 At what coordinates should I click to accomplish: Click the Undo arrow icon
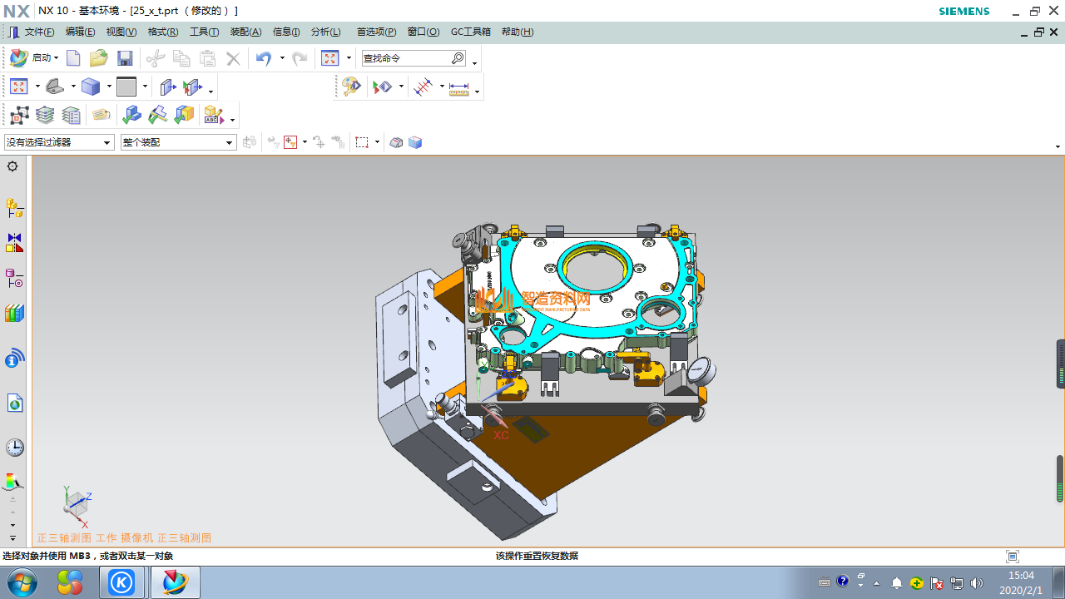coord(264,58)
